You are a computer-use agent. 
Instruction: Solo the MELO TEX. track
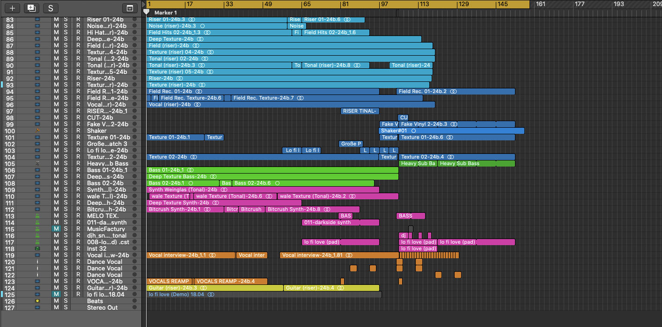[66, 216]
